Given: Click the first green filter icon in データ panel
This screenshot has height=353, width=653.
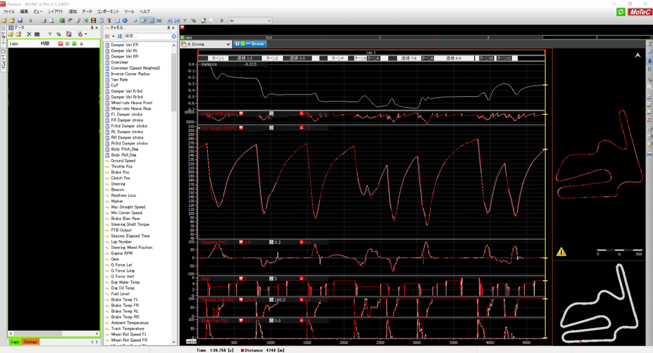Looking at the screenshot, I should [50, 34].
